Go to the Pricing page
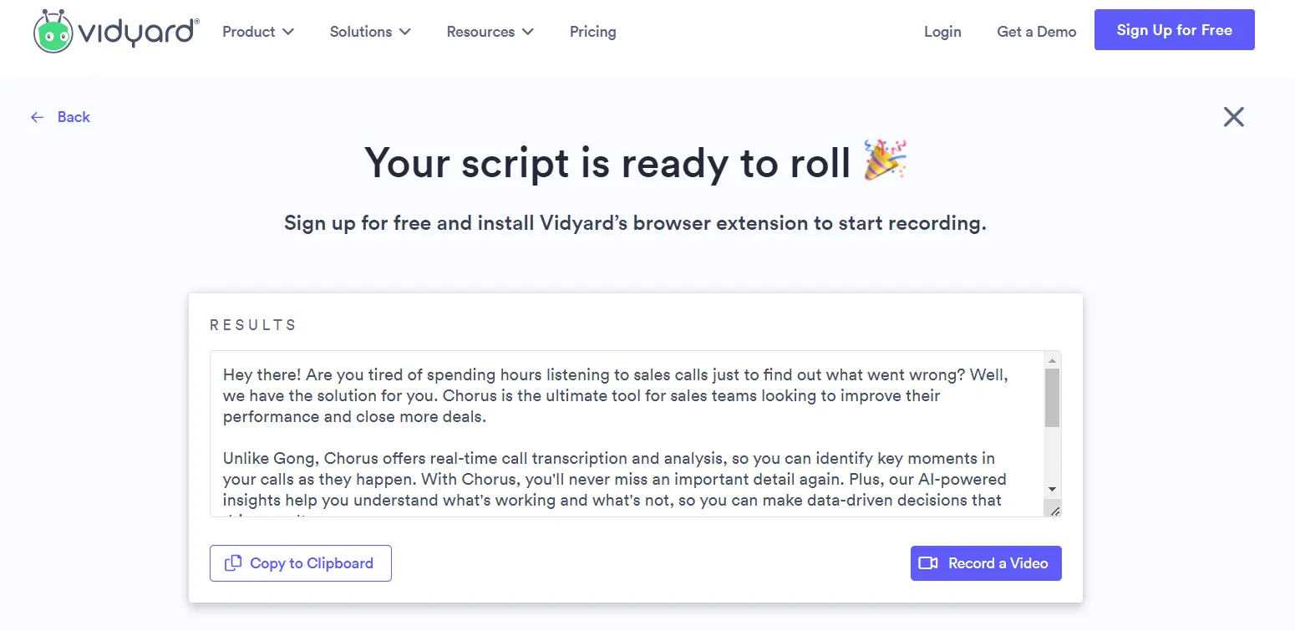The image size is (1295, 631). click(x=592, y=32)
